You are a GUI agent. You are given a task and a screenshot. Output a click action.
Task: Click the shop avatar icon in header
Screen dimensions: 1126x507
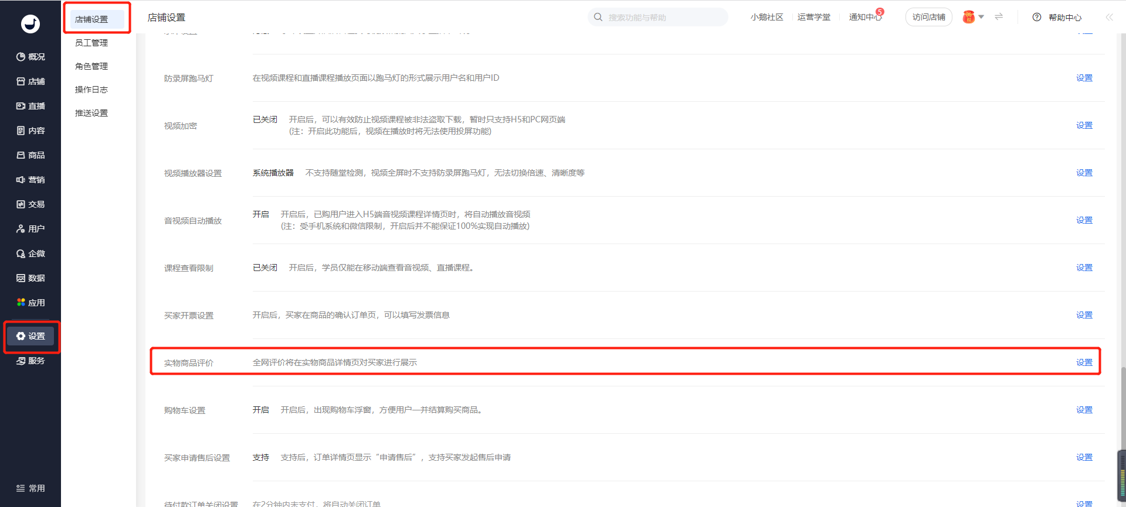pyautogui.click(x=969, y=17)
